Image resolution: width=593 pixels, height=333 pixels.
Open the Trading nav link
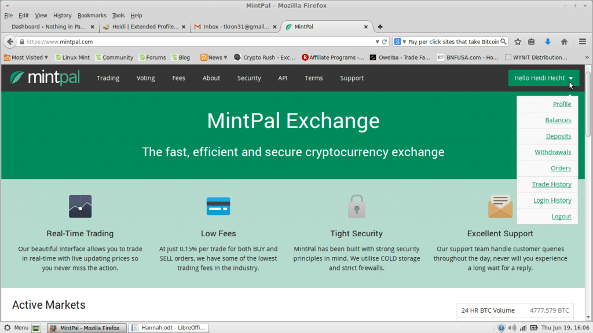coord(108,78)
